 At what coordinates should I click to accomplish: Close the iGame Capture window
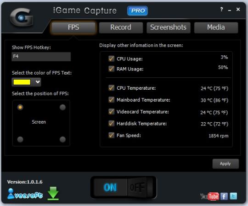238,10
